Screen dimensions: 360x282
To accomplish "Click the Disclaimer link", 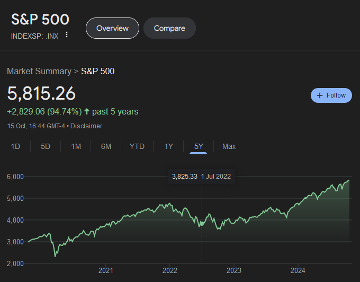I will 86,126.
